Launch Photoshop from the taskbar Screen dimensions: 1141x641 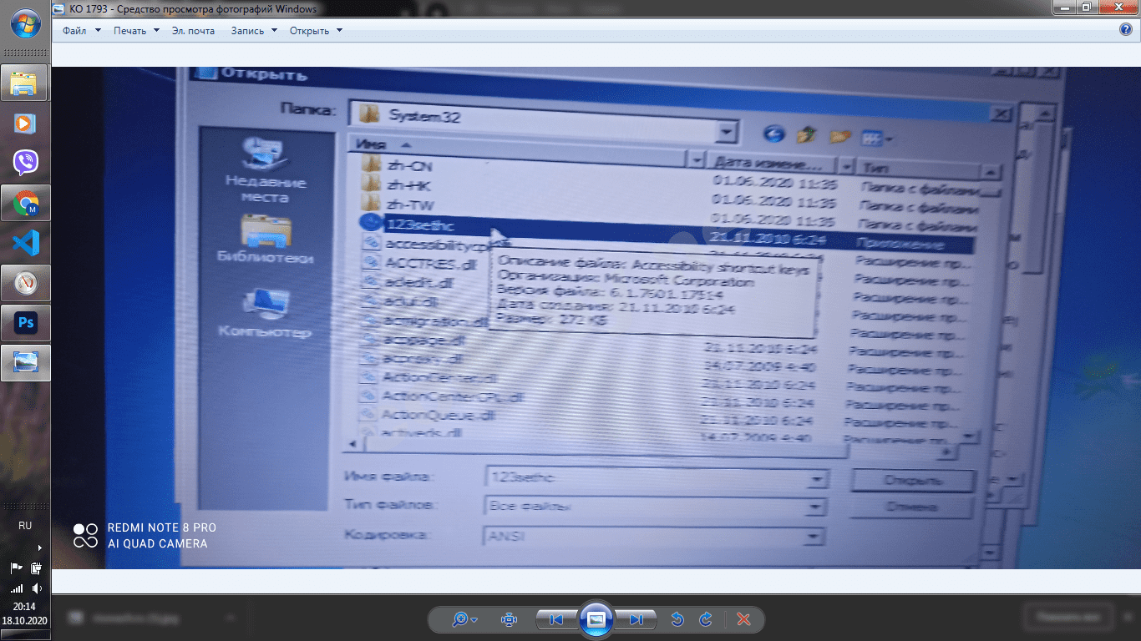point(26,323)
